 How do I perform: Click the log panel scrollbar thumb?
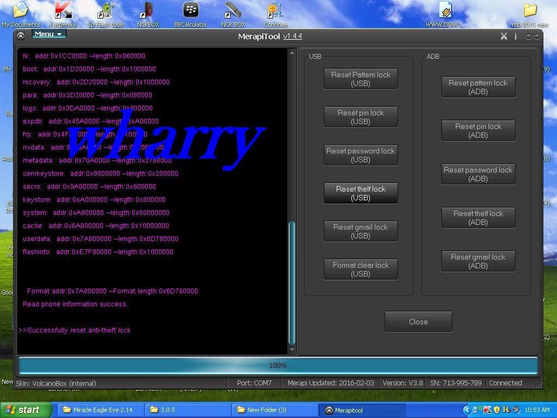pos(292,282)
